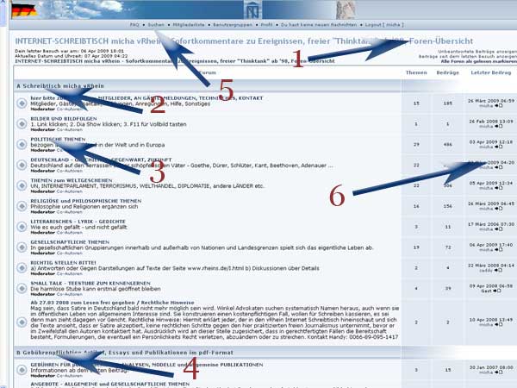The height and width of the screenshot is (388, 517).
Task: Click the forum icon beside GESELLSCHAFTLICHE THEMEN
Action: point(22,247)
